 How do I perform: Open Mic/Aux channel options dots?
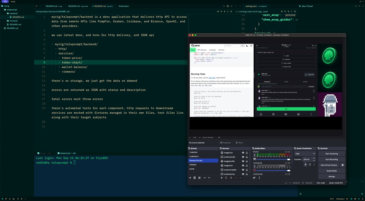click(255, 155)
